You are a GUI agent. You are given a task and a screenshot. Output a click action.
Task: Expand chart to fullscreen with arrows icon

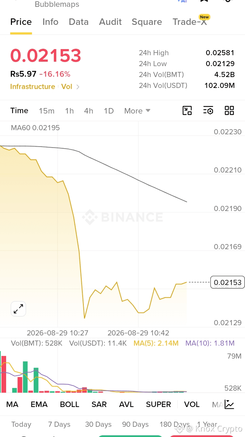pos(18,309)
